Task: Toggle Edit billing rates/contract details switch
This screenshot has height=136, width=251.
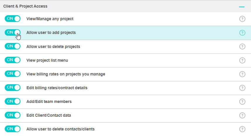Action: [x=13, y=87]
